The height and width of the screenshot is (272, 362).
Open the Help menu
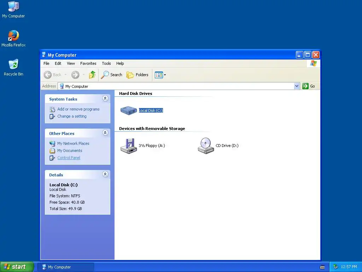(120, 63)
